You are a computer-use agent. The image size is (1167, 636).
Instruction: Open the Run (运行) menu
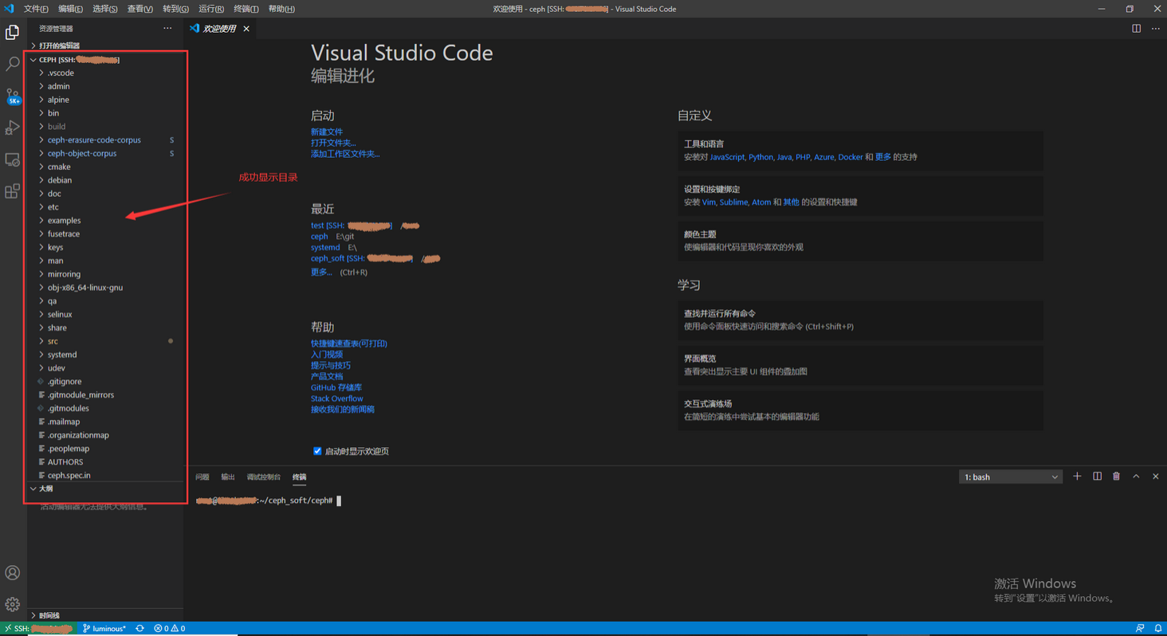coord(210,9)
